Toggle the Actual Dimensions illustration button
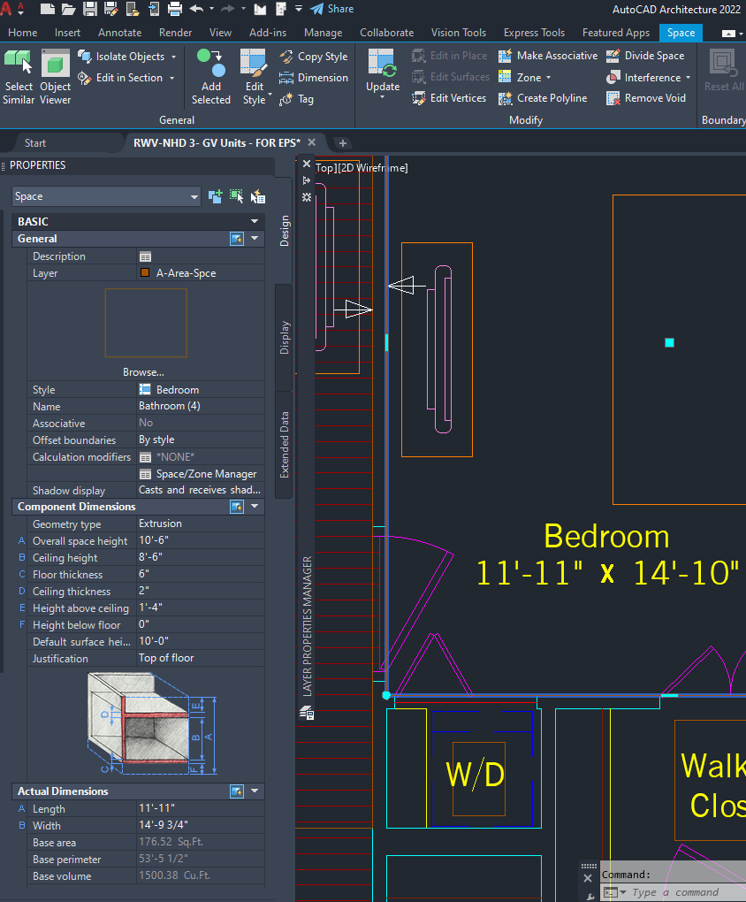Viewport: 746px width, 902px height. pos(237,791)
